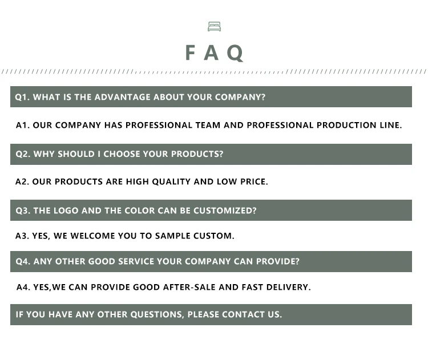Click 'LOW PRICE.' text in A2
This screenshot has height=352, width=428.
pyautogui.click(x=243, y=181)
